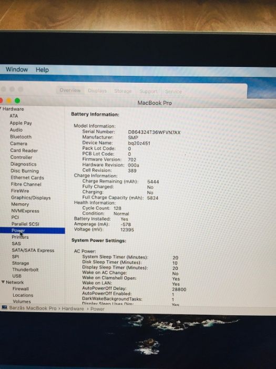This screenshot has width=276, height=369.
Task: Click the green zoom button
Action: click(17, 101)
